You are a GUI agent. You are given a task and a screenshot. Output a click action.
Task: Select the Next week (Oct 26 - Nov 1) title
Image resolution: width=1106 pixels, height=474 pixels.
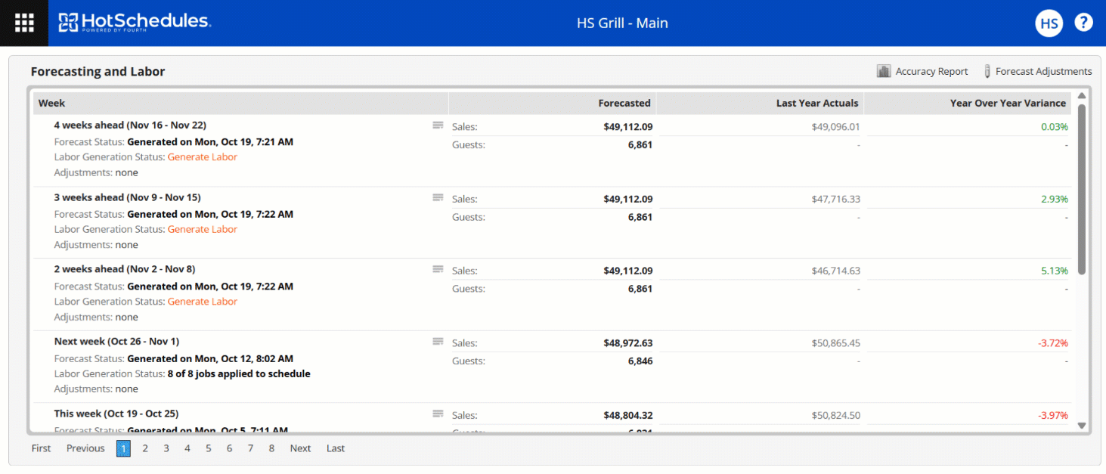tap(116, 342)
